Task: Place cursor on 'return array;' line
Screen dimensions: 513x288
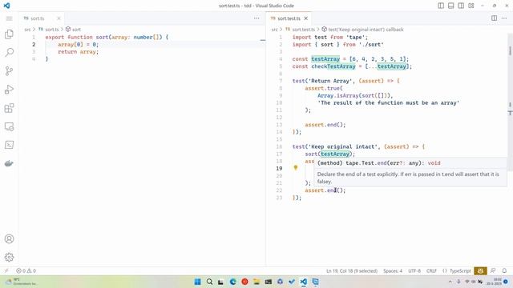Action: click(x=79, y=51)
